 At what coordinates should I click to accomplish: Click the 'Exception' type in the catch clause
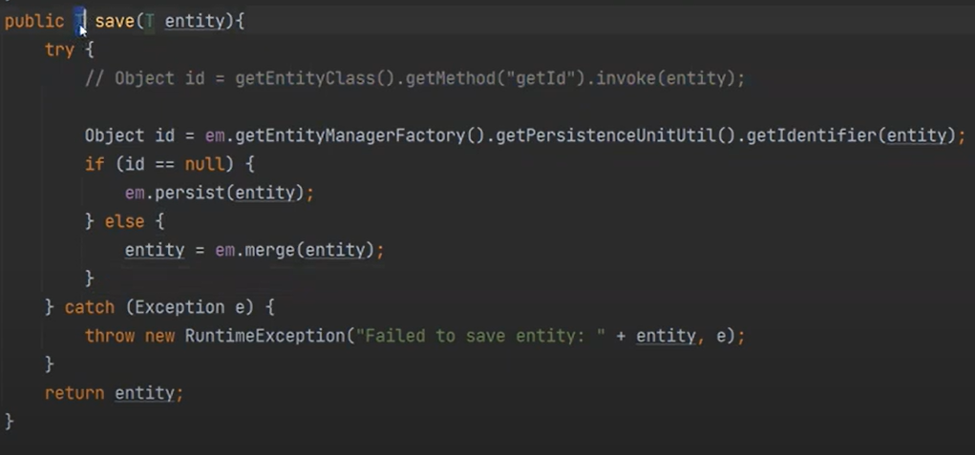point(180,307)
